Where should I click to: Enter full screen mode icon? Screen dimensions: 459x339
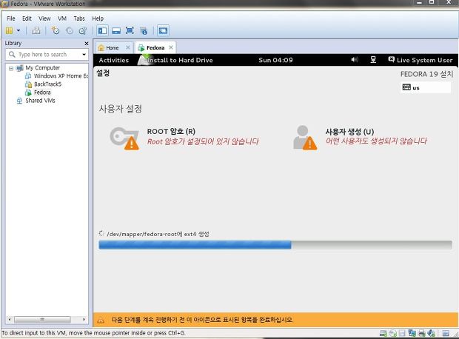[x=130, y=30]
